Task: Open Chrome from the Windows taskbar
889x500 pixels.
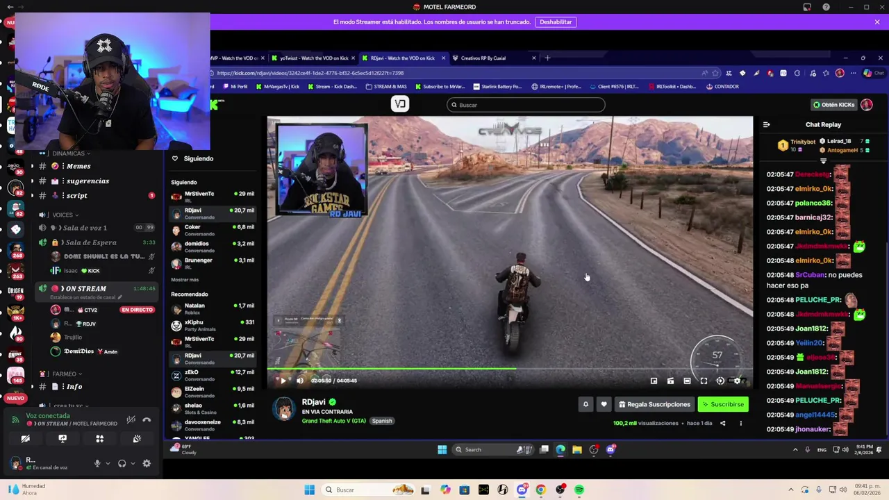Action: coord(540,490)
